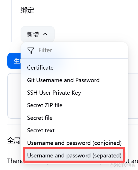Collapse the 新增 dropdown via chevron arrow
The image size is (138, 170).
45,34
